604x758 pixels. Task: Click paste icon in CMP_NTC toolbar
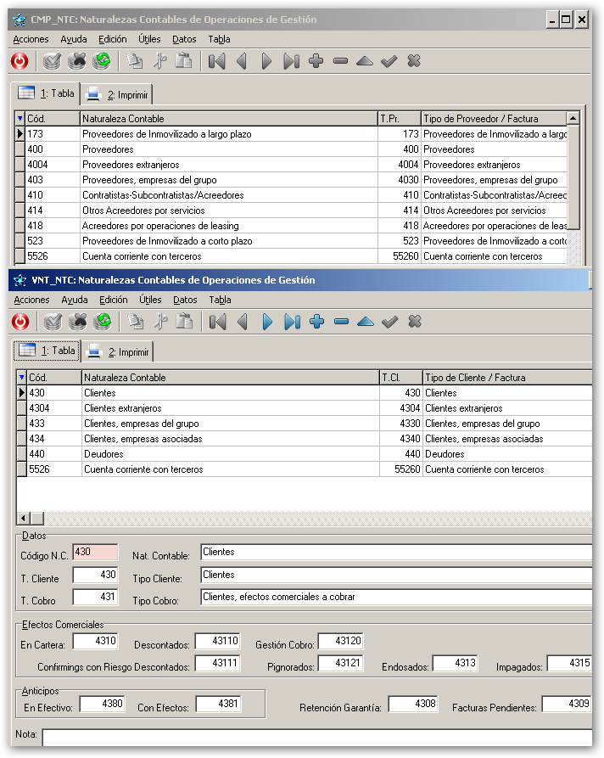click(x=183, y=61)
